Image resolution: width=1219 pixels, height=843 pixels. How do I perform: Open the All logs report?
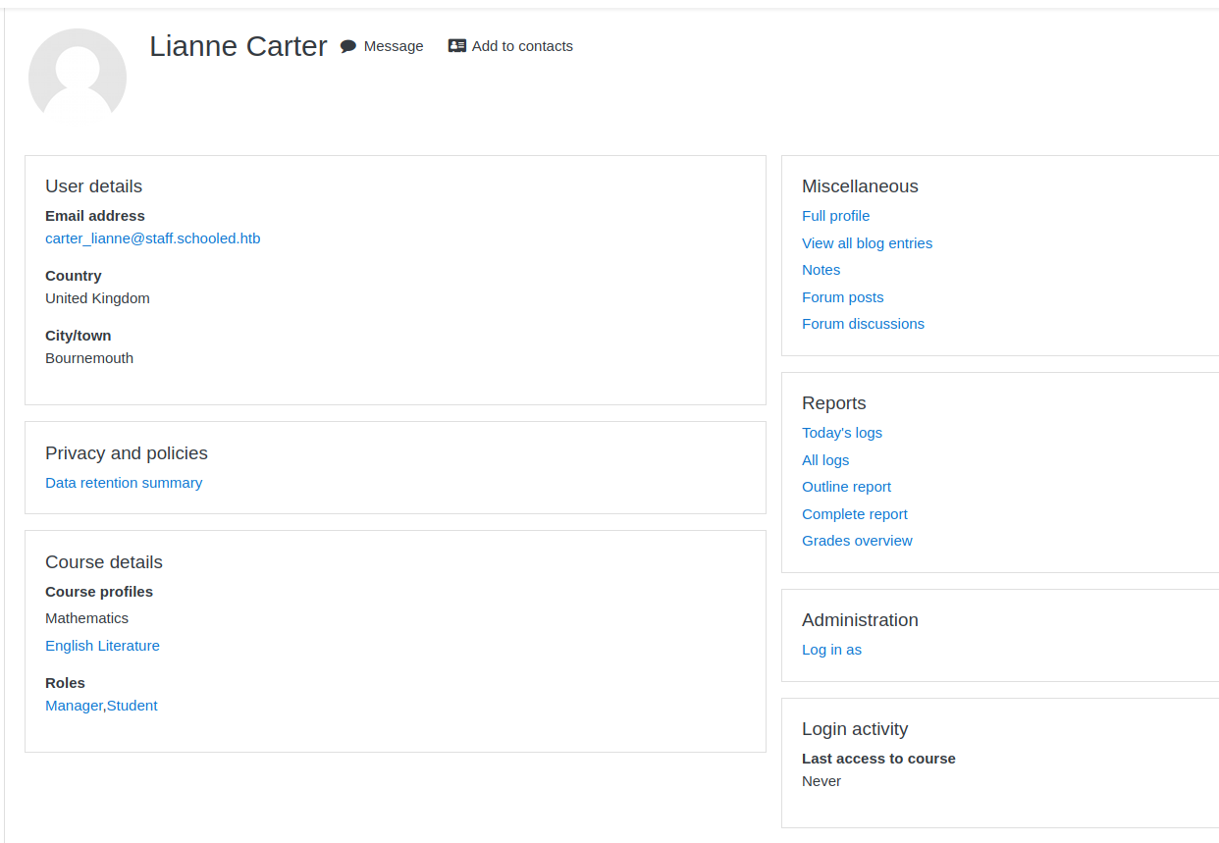825,460
